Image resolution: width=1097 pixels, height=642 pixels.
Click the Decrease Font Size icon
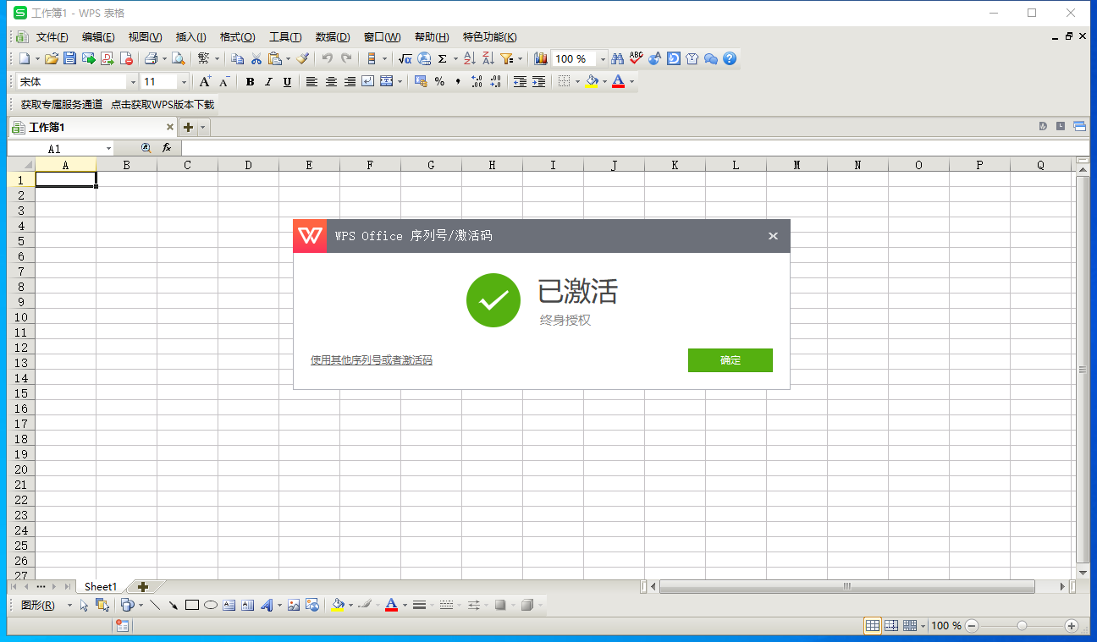(x=223, y=81)
